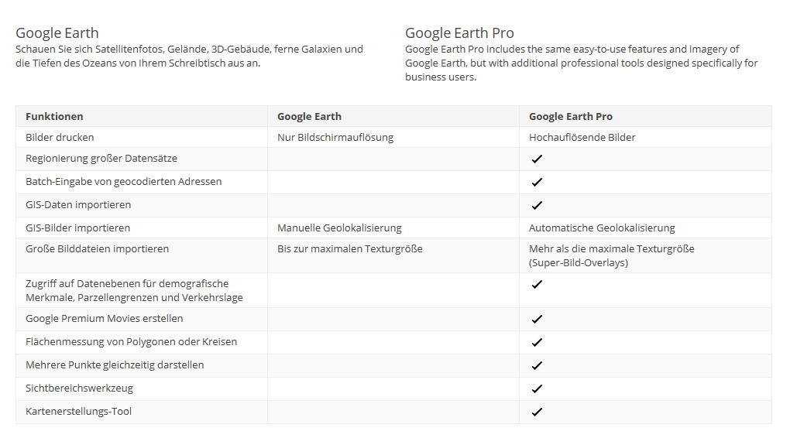Click checkmark in Sichtbereichswerkzeug row
The height and width of the screenshot is (445, 790).
[x=537, y=389]
